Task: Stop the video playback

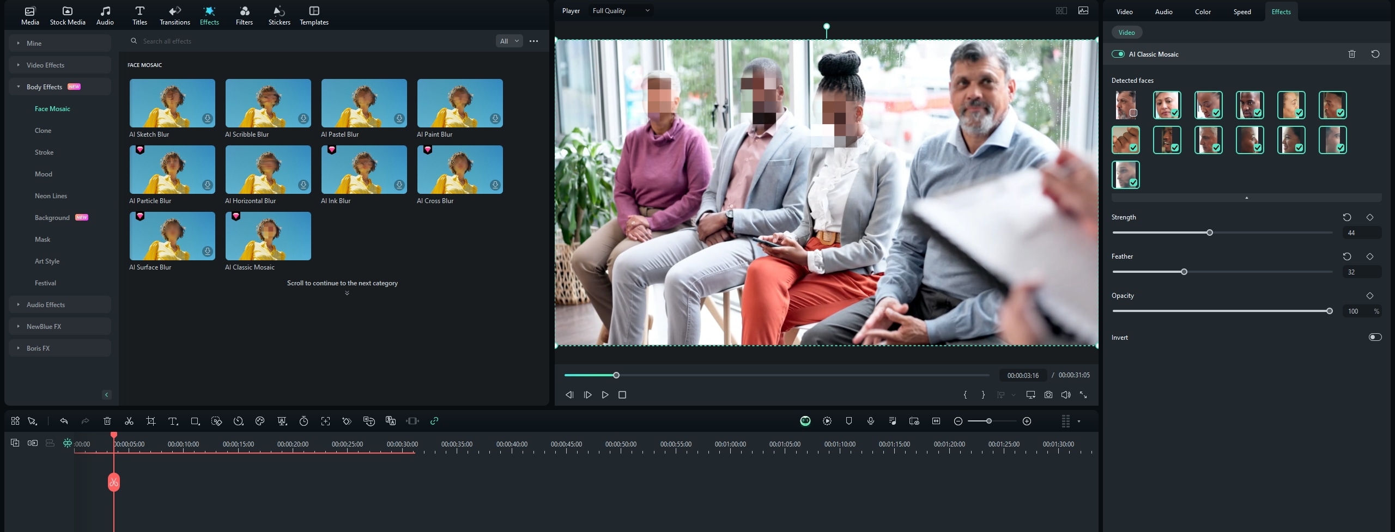Action: pos(622,395)
